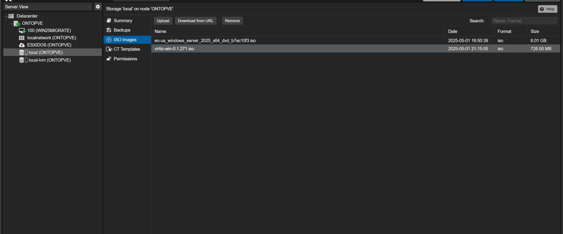The image size is (563, 234).
Task: Click the ESXIDOS cloud storage icon
Action: 22,45
